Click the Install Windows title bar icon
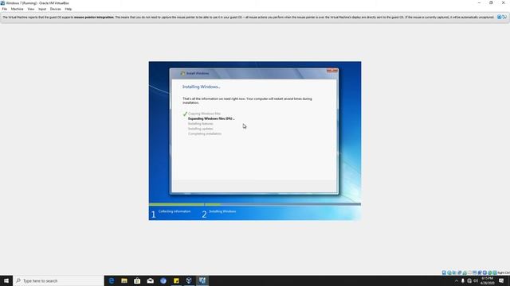This screenshot has height=286, width=510. tap(182, 73)
